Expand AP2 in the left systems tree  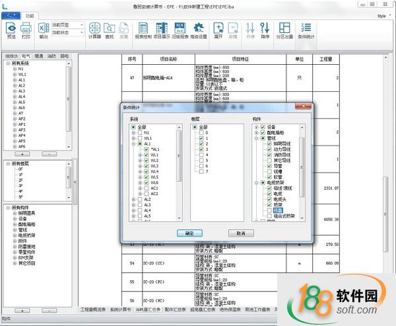point(15,119)
